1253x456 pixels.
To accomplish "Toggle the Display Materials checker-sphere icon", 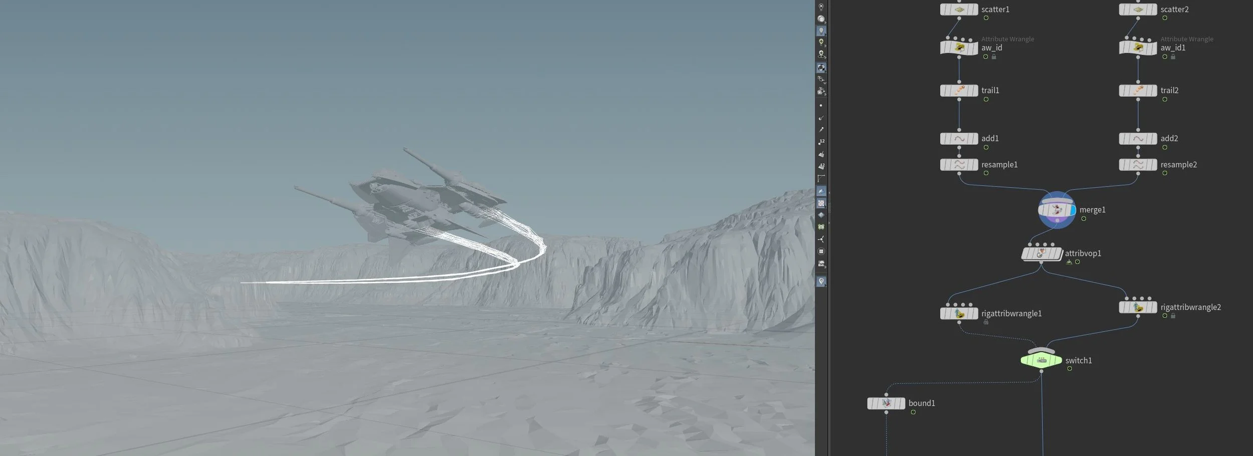I will pyautogui.click(x=821, y=68).
